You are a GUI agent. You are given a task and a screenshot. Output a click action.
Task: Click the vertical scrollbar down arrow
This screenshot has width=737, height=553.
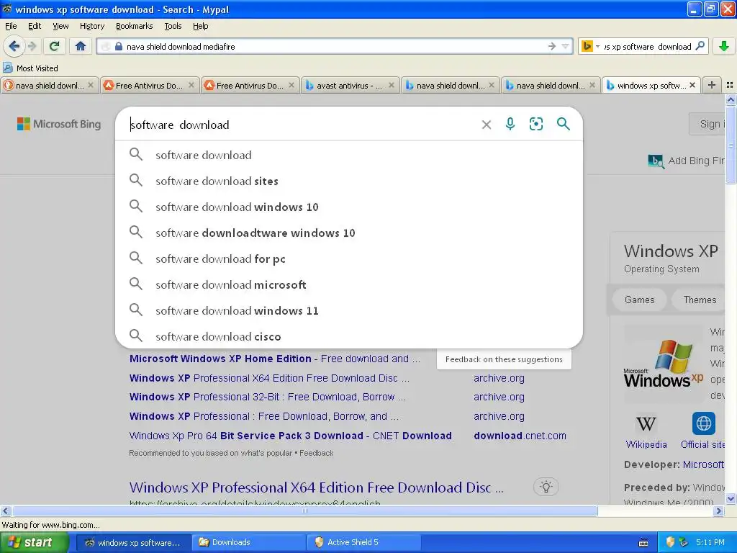[x=731, y=498]
